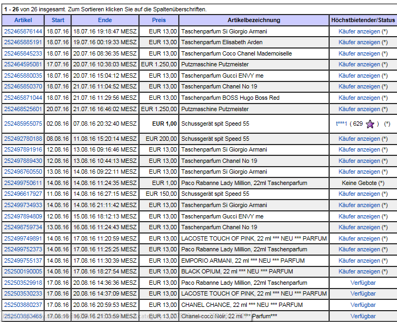This screenshot has height=322, width=397.
Task: Open article number 252499734933
Action: coord(23,205)
